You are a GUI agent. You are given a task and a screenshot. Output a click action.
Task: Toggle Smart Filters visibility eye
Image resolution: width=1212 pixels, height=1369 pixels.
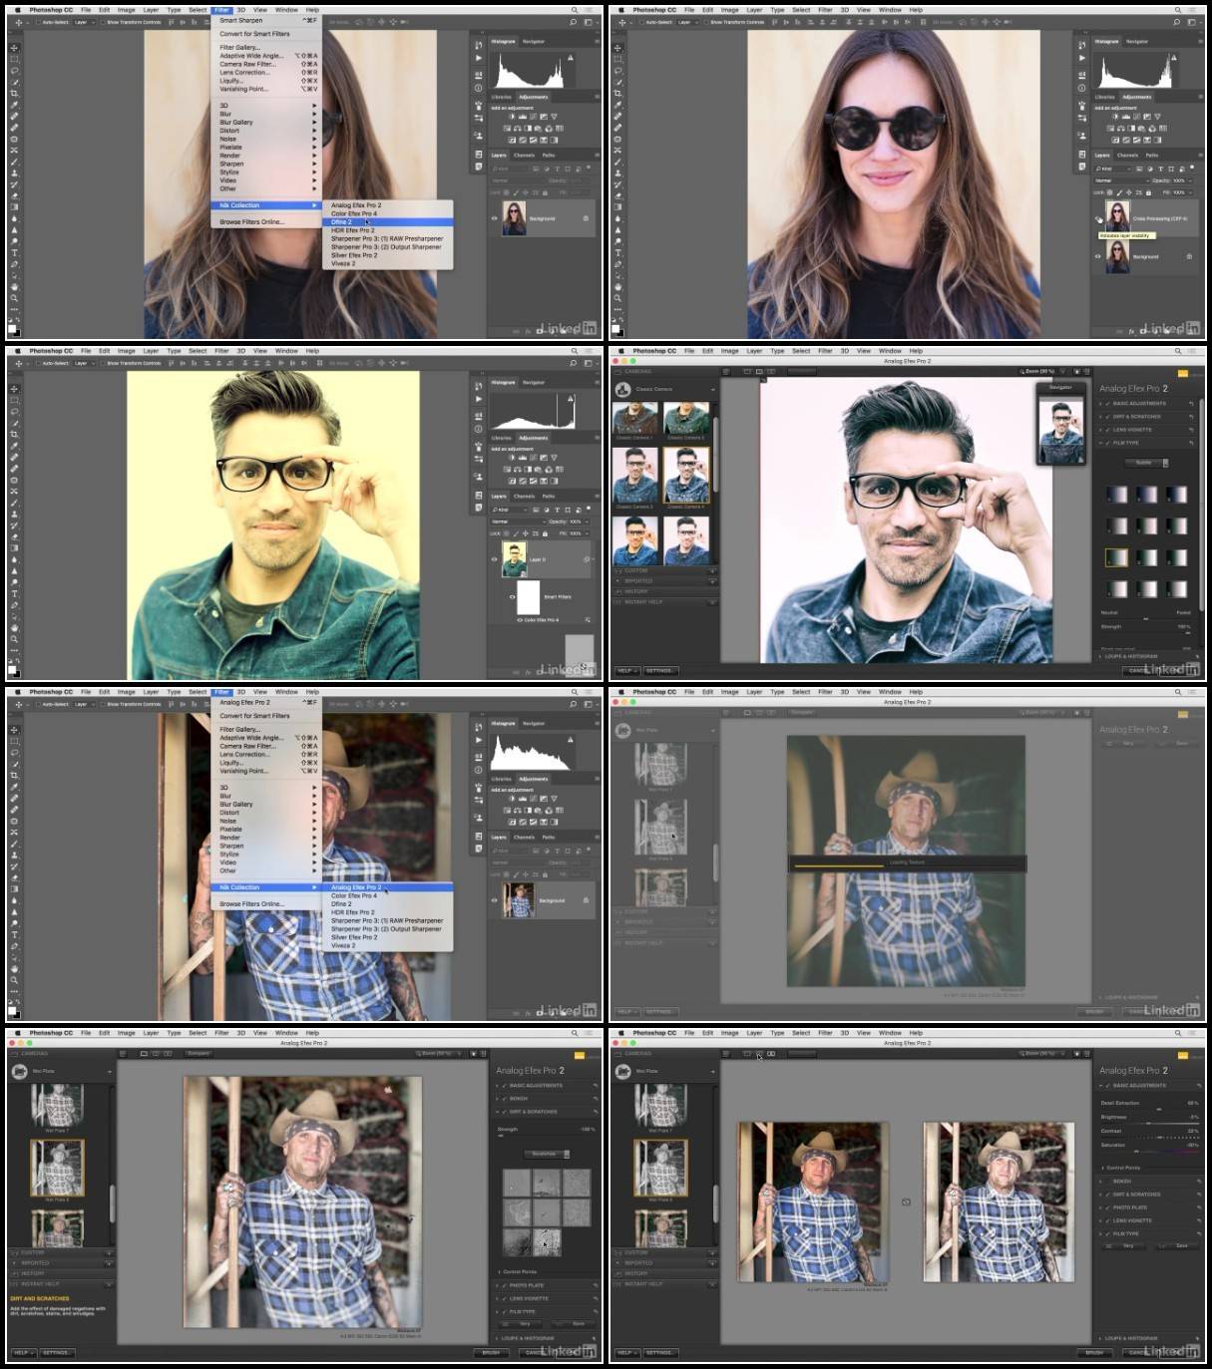(x=513, y=597)
